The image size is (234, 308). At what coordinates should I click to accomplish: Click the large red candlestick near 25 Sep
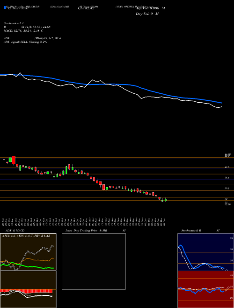click(14, 160)
